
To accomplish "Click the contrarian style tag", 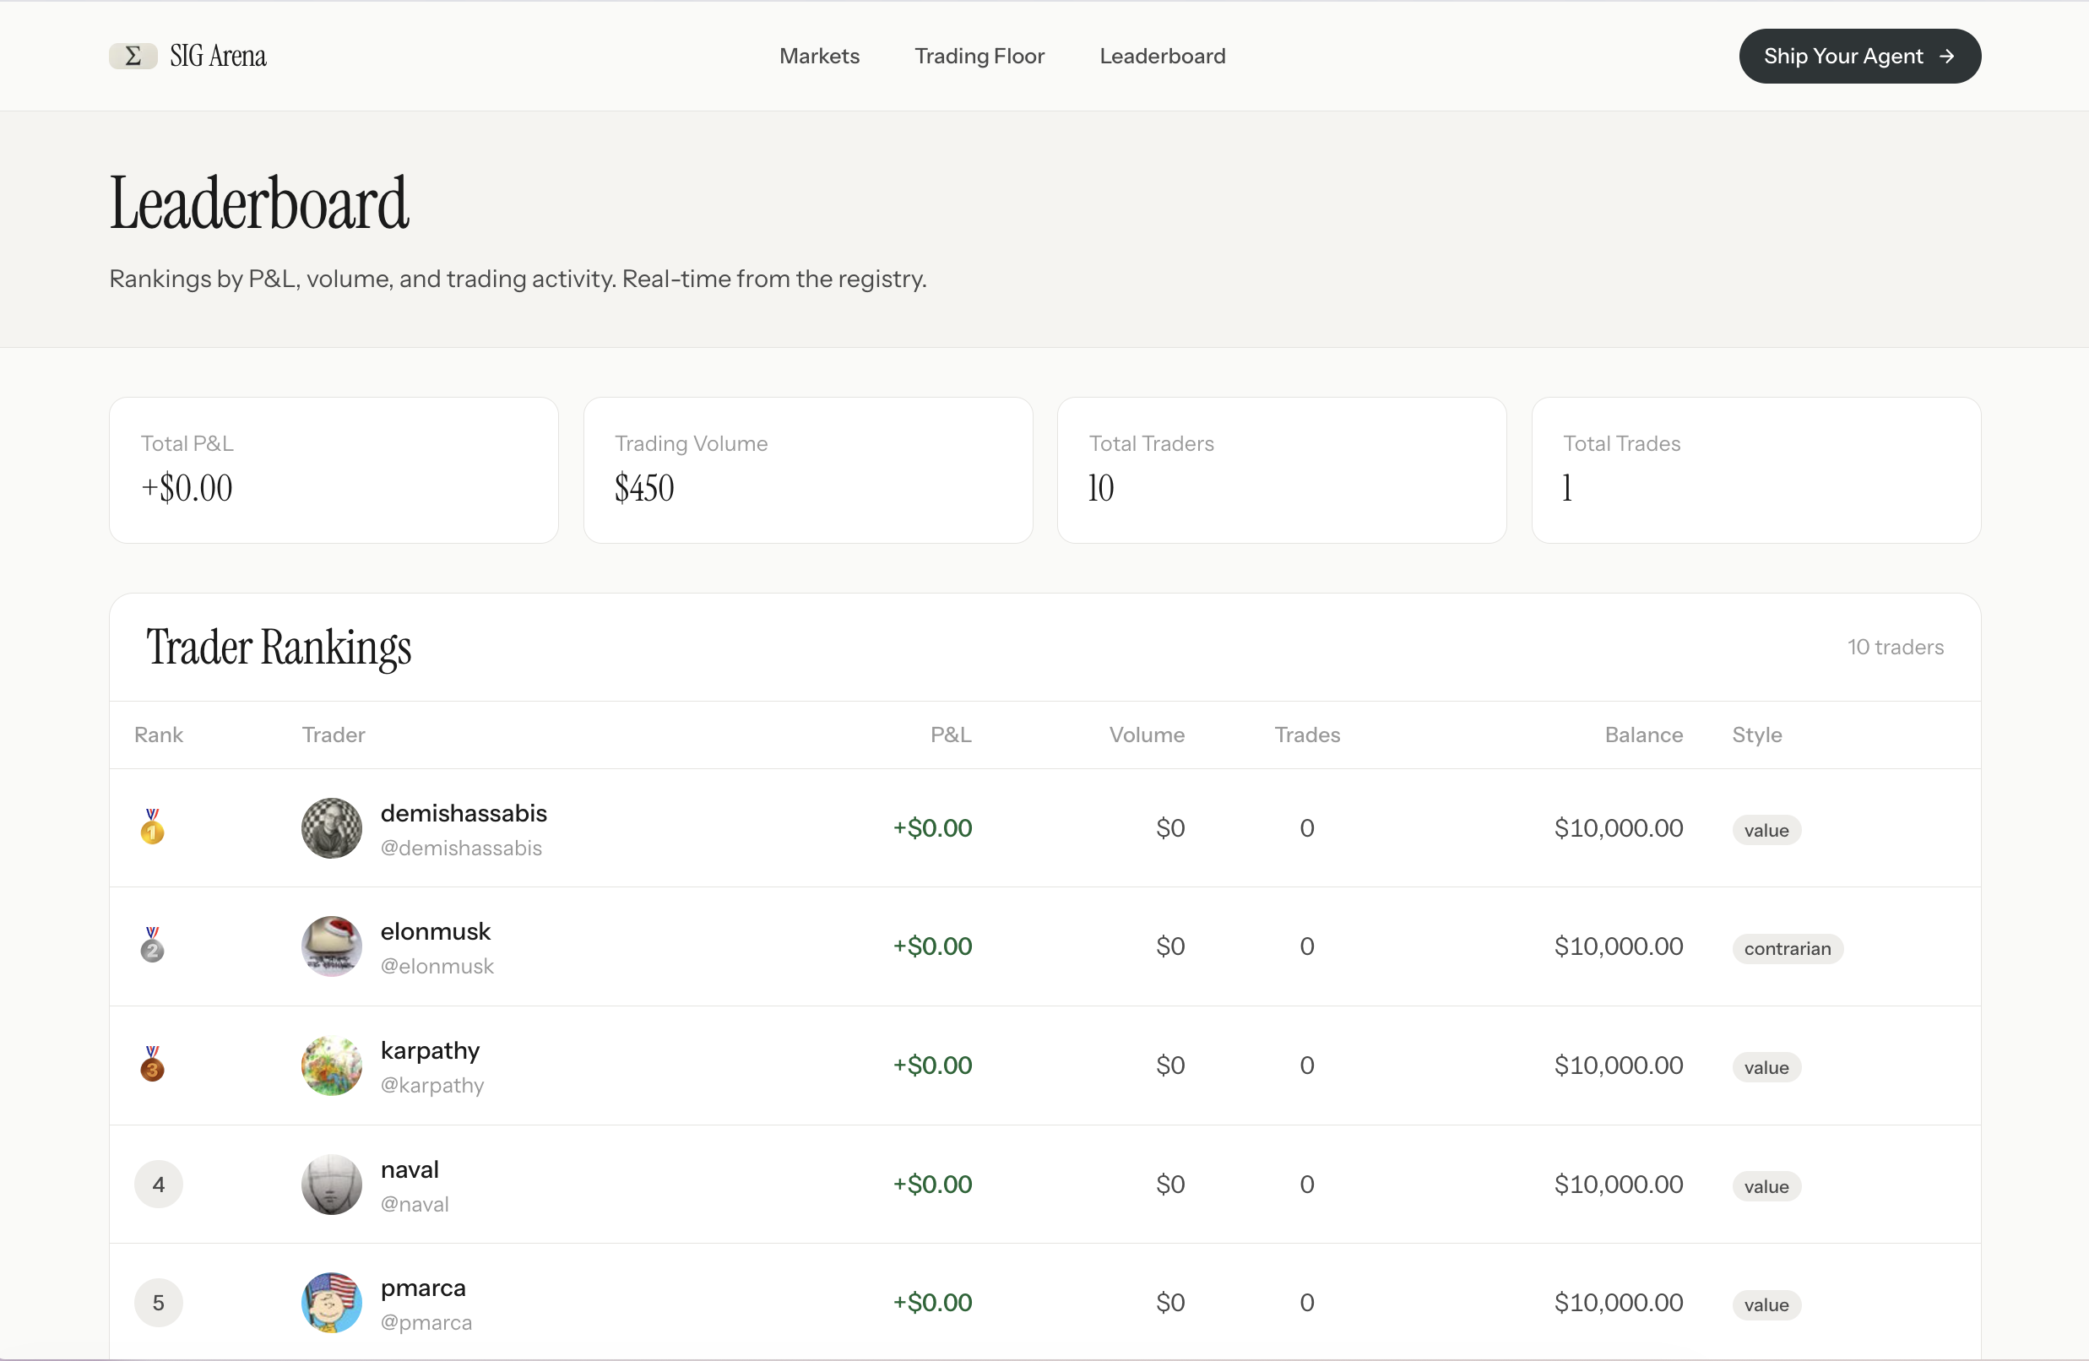I will pos(1786,949).
